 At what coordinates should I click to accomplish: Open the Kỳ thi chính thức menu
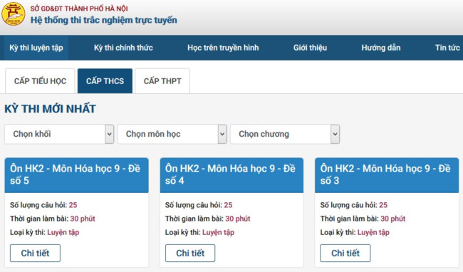[x=123, y=48]
